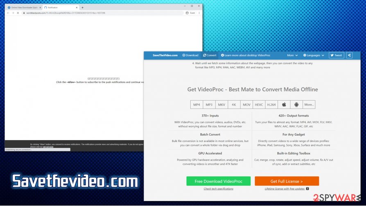Click Learn more about desktop VideoProc
The height and width of the screenshot is (206, 366).
pyautogui.click(x=246, y=55)
